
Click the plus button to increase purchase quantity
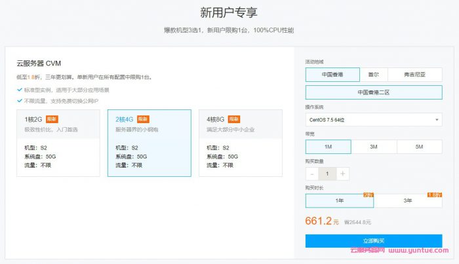343,174
